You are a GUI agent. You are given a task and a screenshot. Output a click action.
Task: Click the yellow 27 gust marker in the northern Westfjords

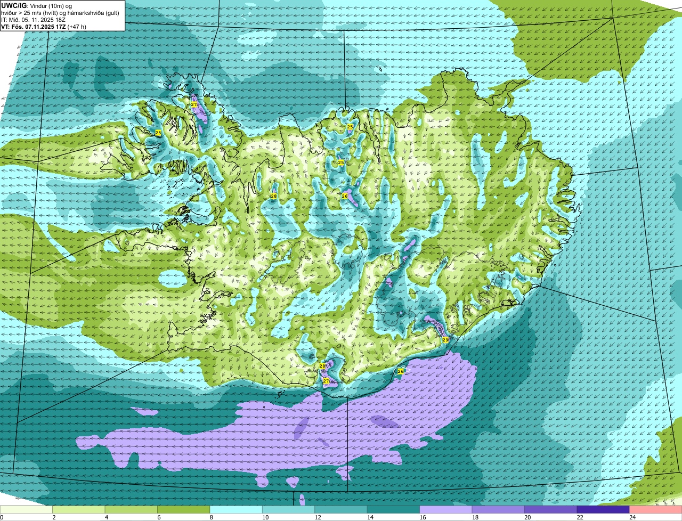pyautogui.click(x=194, y=105)
